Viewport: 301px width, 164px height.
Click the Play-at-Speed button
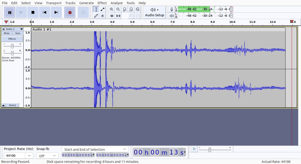click(194, 149)
